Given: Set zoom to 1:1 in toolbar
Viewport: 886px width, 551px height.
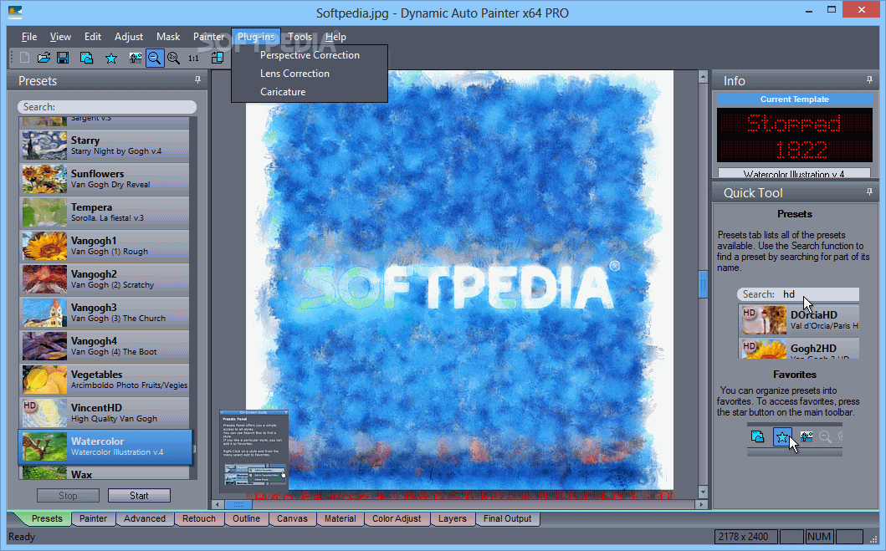Looking at the screenshot, I should click(193, 59).
